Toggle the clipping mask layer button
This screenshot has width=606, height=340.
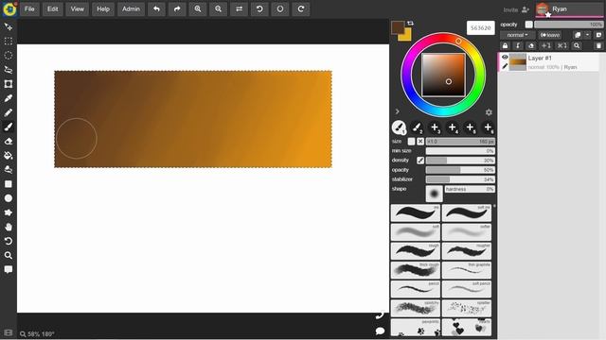click(x=518, y=45)
